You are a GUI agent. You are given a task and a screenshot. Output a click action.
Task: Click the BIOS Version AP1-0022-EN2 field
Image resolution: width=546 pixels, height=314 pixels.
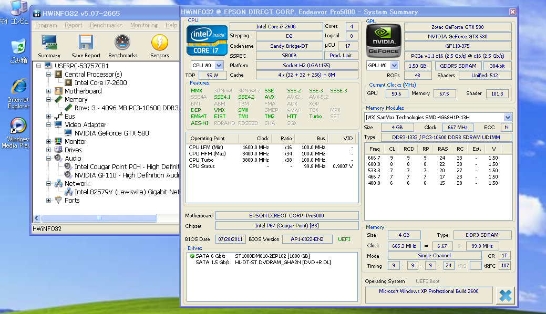point(307,239)
